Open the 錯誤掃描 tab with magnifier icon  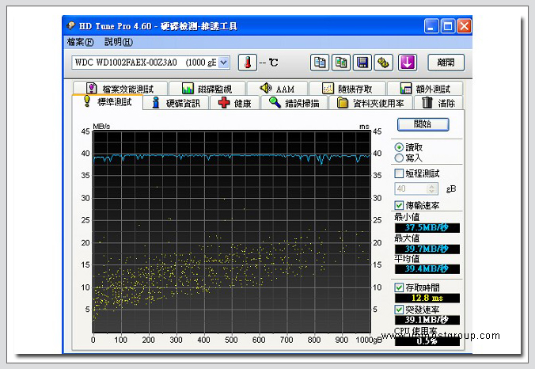tap(294, 103)
